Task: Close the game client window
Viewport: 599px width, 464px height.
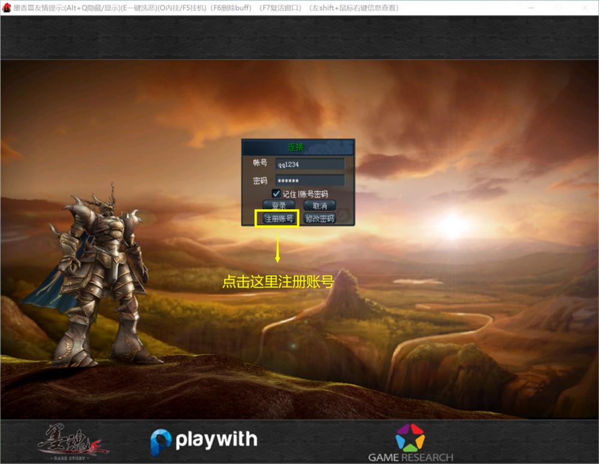Action: pos(585,8)
